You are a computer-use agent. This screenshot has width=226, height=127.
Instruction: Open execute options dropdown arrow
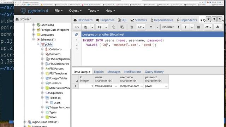coord(192,27)
